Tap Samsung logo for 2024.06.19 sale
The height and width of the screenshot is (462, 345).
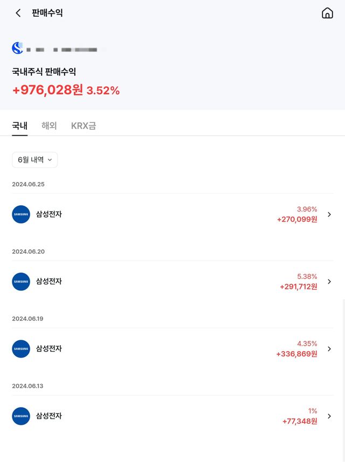(x=21, y=349)
